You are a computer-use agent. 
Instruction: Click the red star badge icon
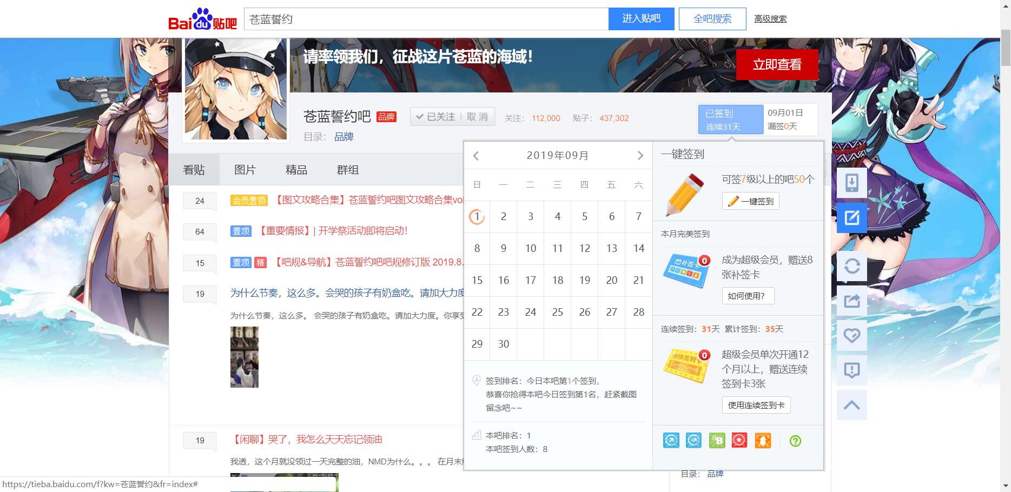[739, 441]
